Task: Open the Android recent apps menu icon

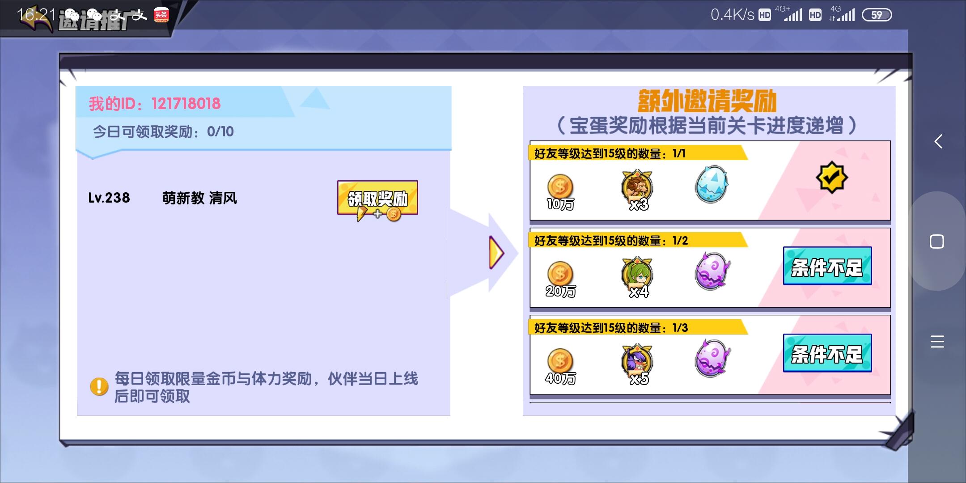Action: (x=937, y=341)
